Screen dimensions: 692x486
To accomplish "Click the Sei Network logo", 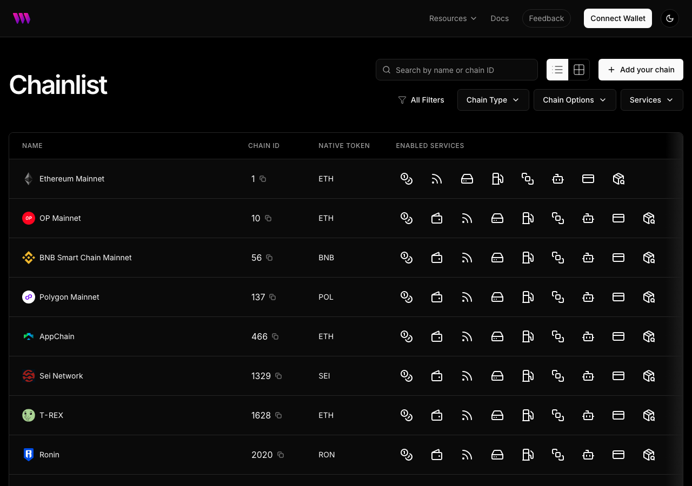I will [29, 376].
